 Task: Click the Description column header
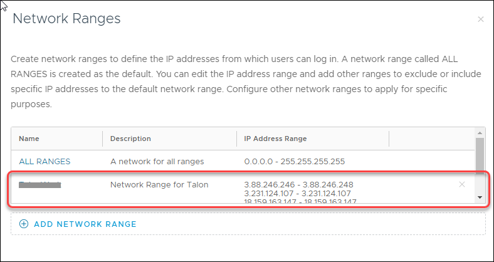[130, 139]
